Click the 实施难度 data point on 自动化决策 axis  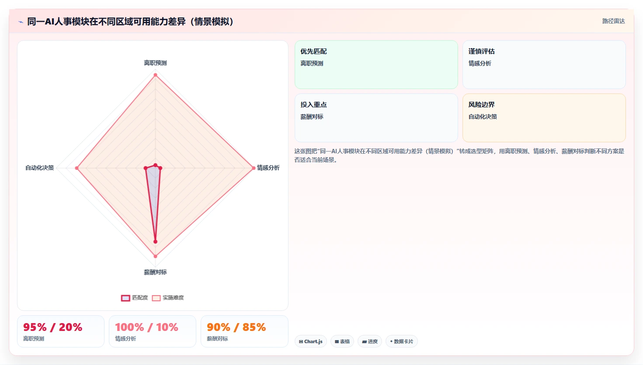pyautogui.click(x=77, y=168)
